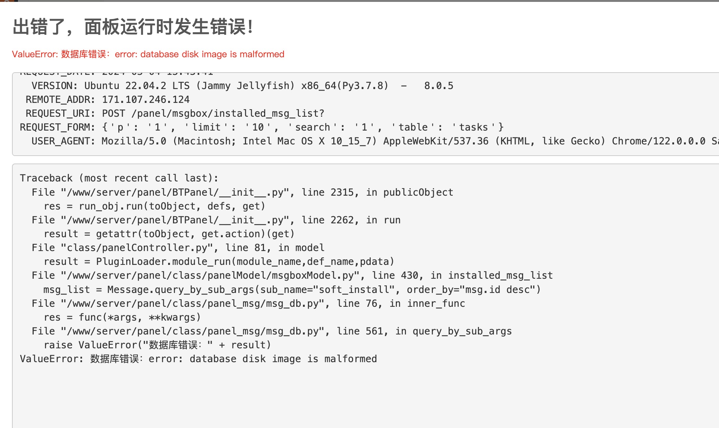The width and height of the screenshot is (719, 428).
Task: Click the msgboxModel.py line 430 entry
Action: tap(292, 275)
